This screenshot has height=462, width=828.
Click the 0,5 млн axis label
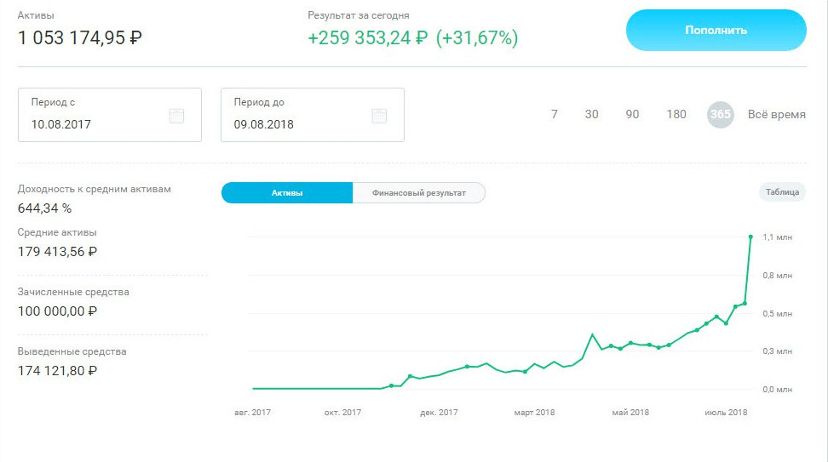pyautogui.click(x=777, y=314)
